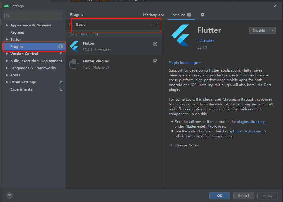
Task: Expand Languages & Frameworks
Action: point(7,68)
